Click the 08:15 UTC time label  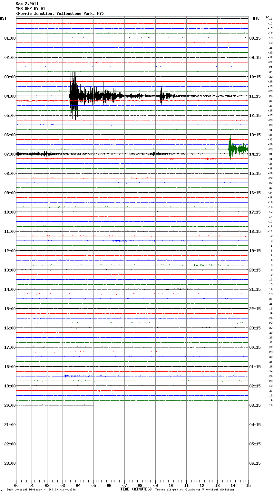[x=255, y=38]
